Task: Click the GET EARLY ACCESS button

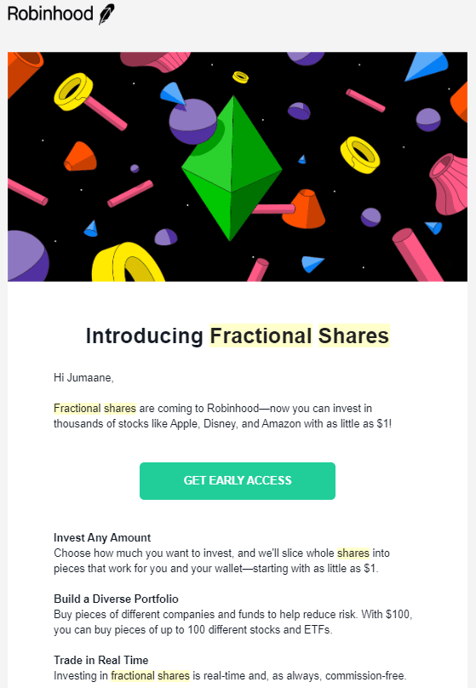Action: [x=238, y=481]
